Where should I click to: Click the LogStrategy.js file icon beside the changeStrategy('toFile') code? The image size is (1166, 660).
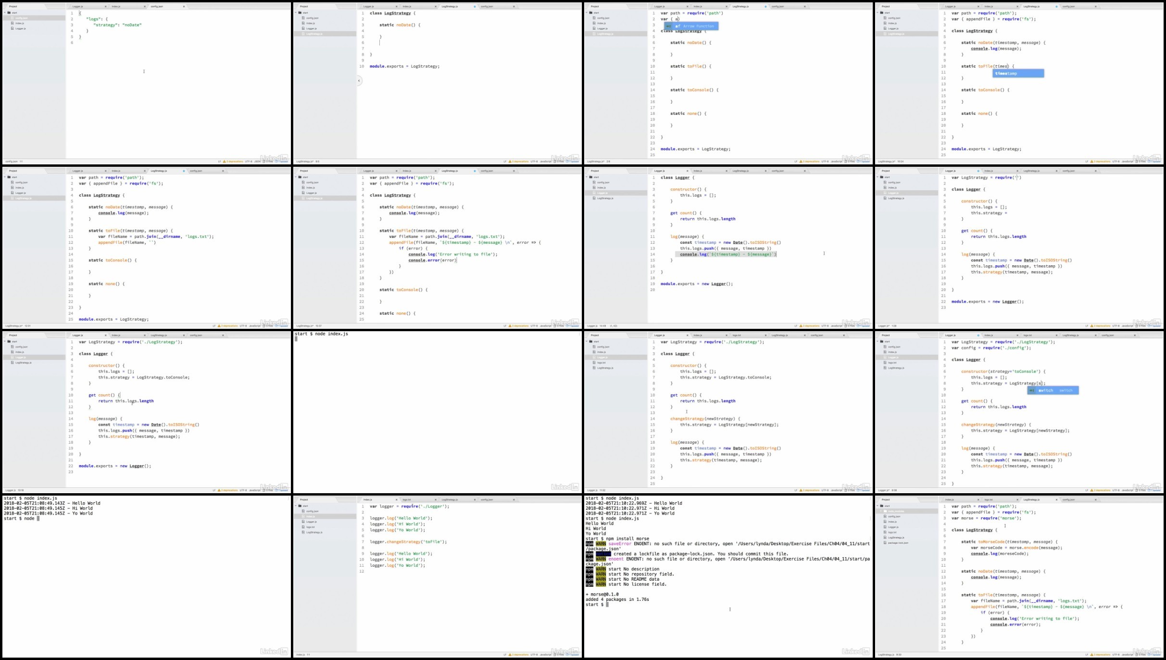pyautogui.click(x=303, y=532)
